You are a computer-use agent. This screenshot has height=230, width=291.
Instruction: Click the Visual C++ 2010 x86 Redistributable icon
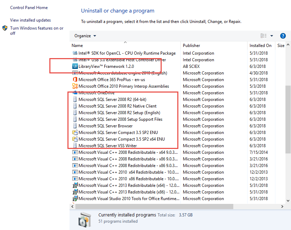click(x=75, y=179)
